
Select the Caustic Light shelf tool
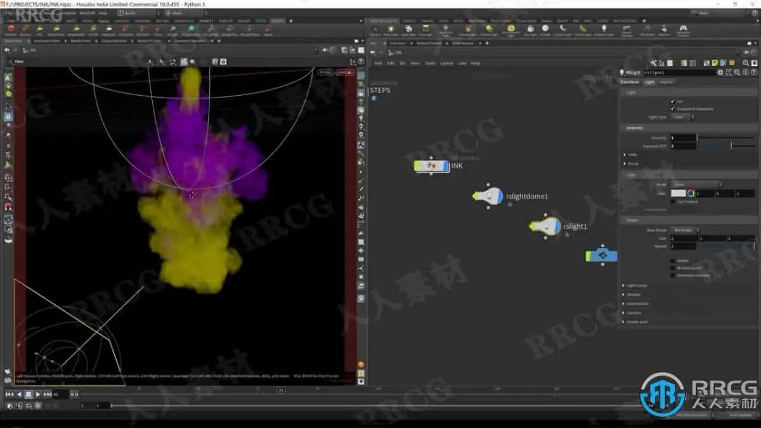point(563,29)
